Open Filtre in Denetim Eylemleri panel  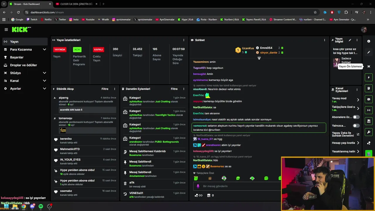coord(174,89)
